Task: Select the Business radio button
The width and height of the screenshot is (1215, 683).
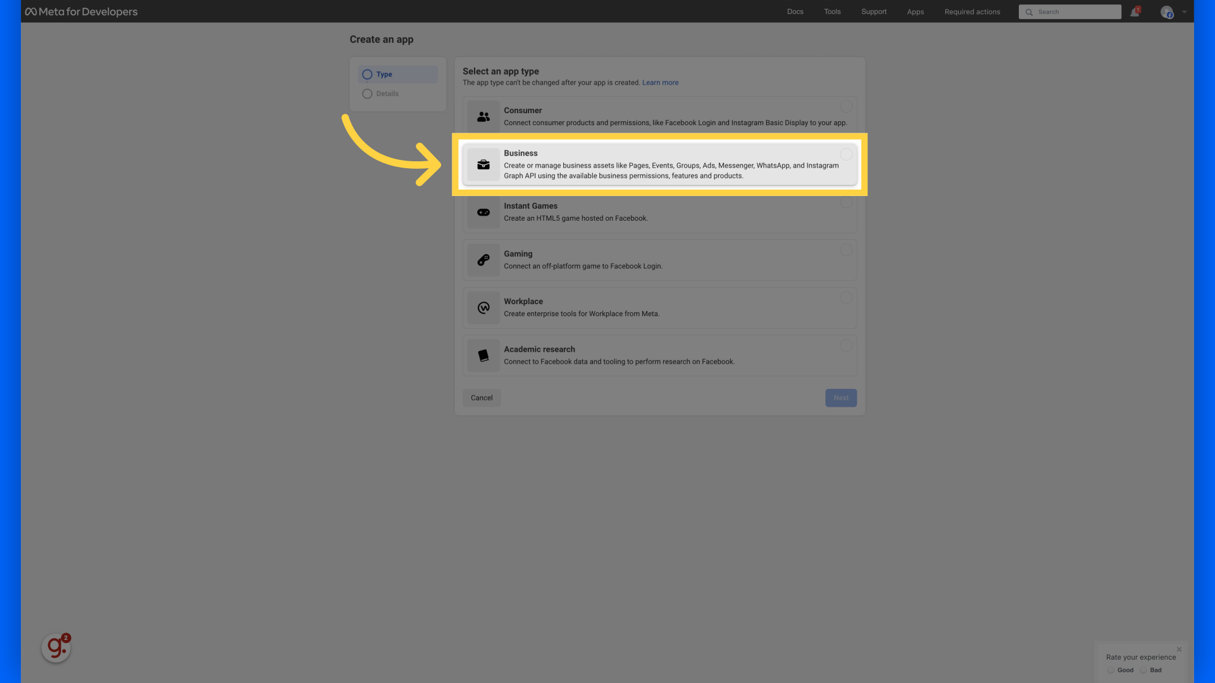Action: (x=846, y=154)
